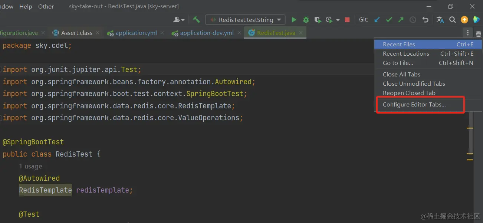Image resolution: width=483 pixels, height=223 pixels.
Task: Open the user account icon dropdown
Action: tap(179, 20)
